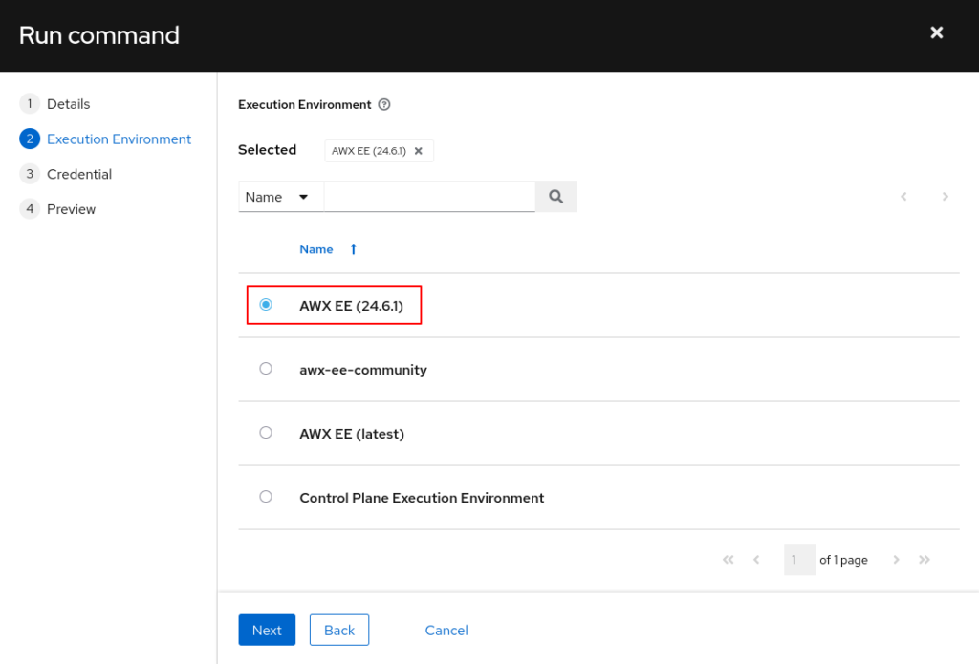Click the Back button

339,630
